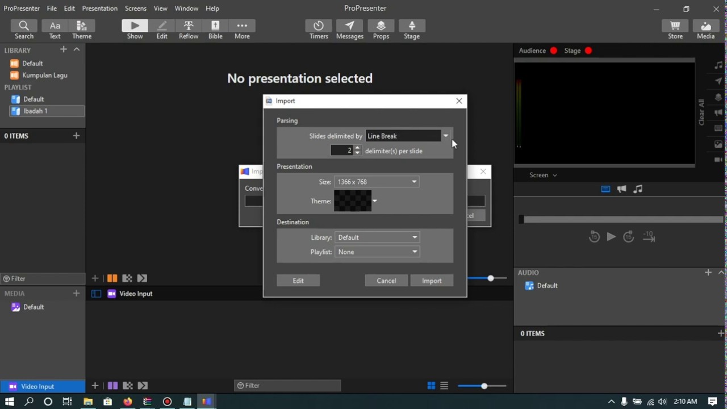
Task: Click the Import button
Action: point(432,281)
